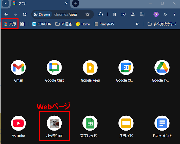Click the chrome://apps address field
This screenshot has width=180, height=144.
pos(66,15)
